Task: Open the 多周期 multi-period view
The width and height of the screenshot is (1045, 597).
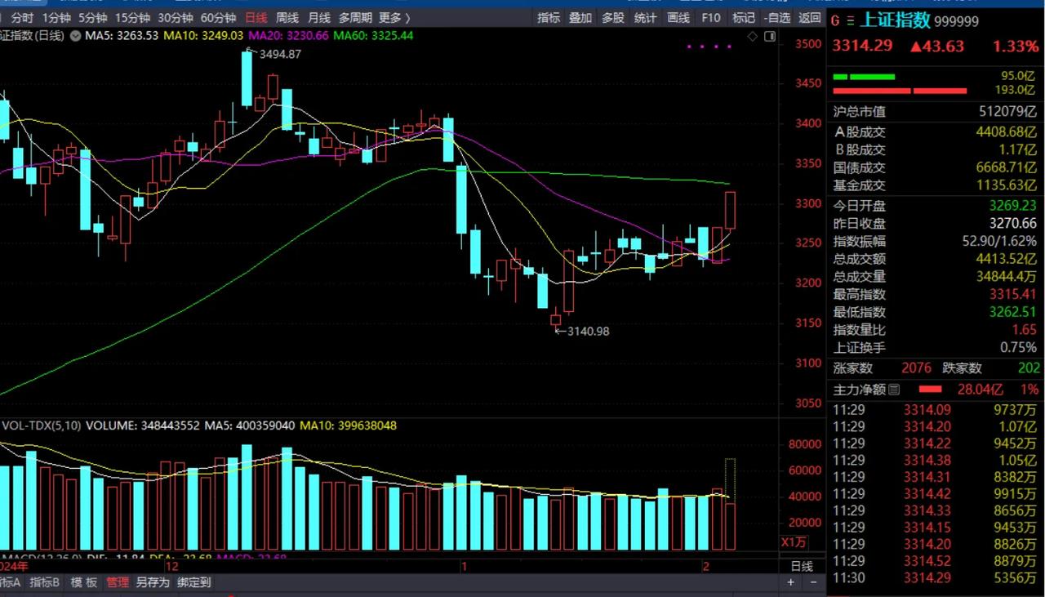Action: tap(355, 17)
